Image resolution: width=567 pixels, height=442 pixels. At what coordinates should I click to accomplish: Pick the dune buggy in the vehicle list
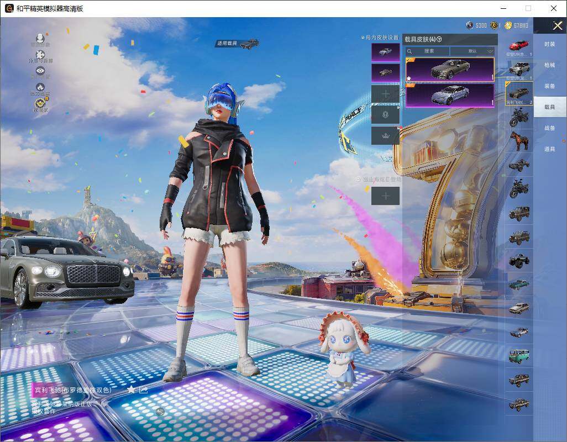tap(519, 165)
